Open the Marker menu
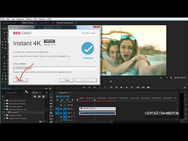Viewport: 188px width, 141px height. click(x=29, y=19)
